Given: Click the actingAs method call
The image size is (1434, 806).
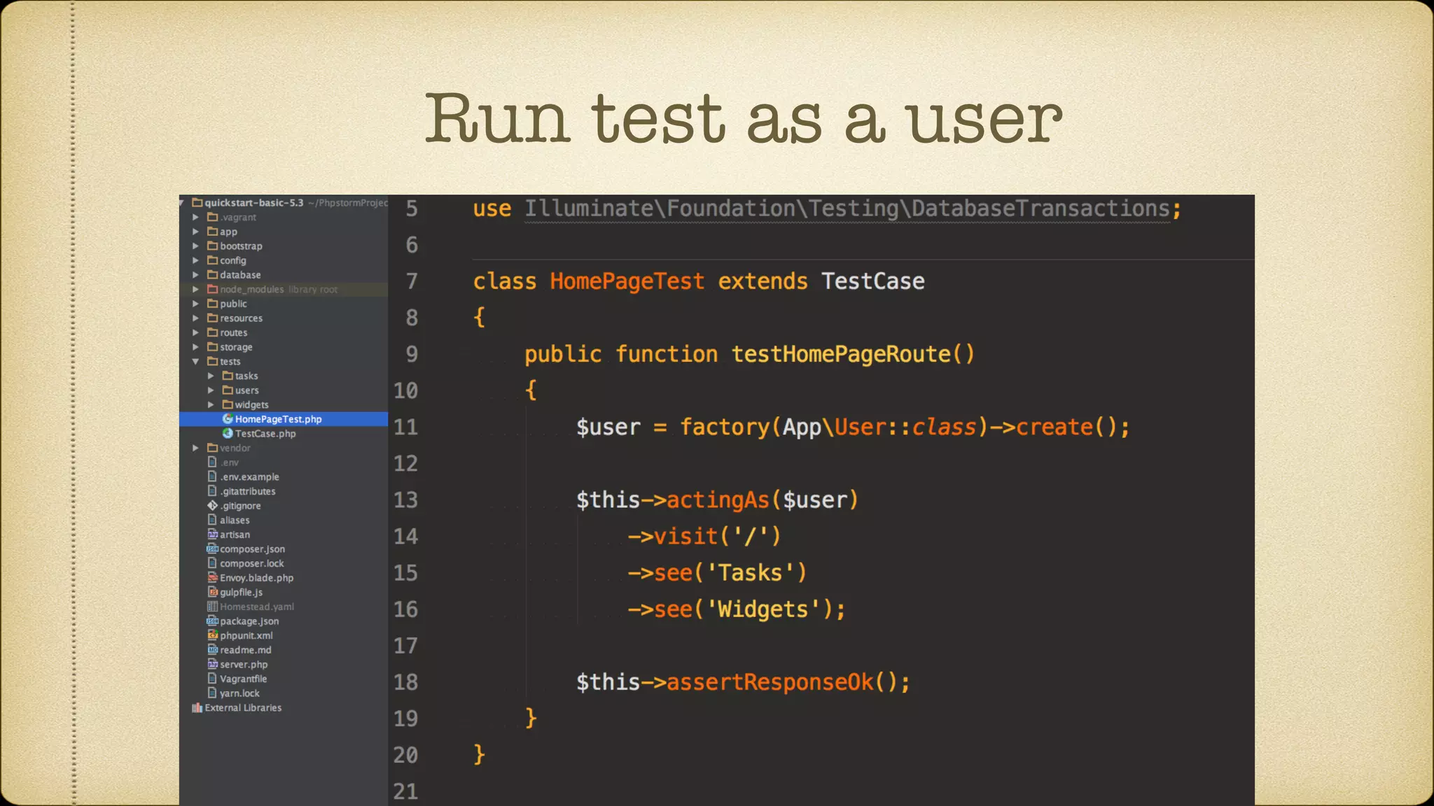Looking at the screenshot, I should (x=718, y=500).
